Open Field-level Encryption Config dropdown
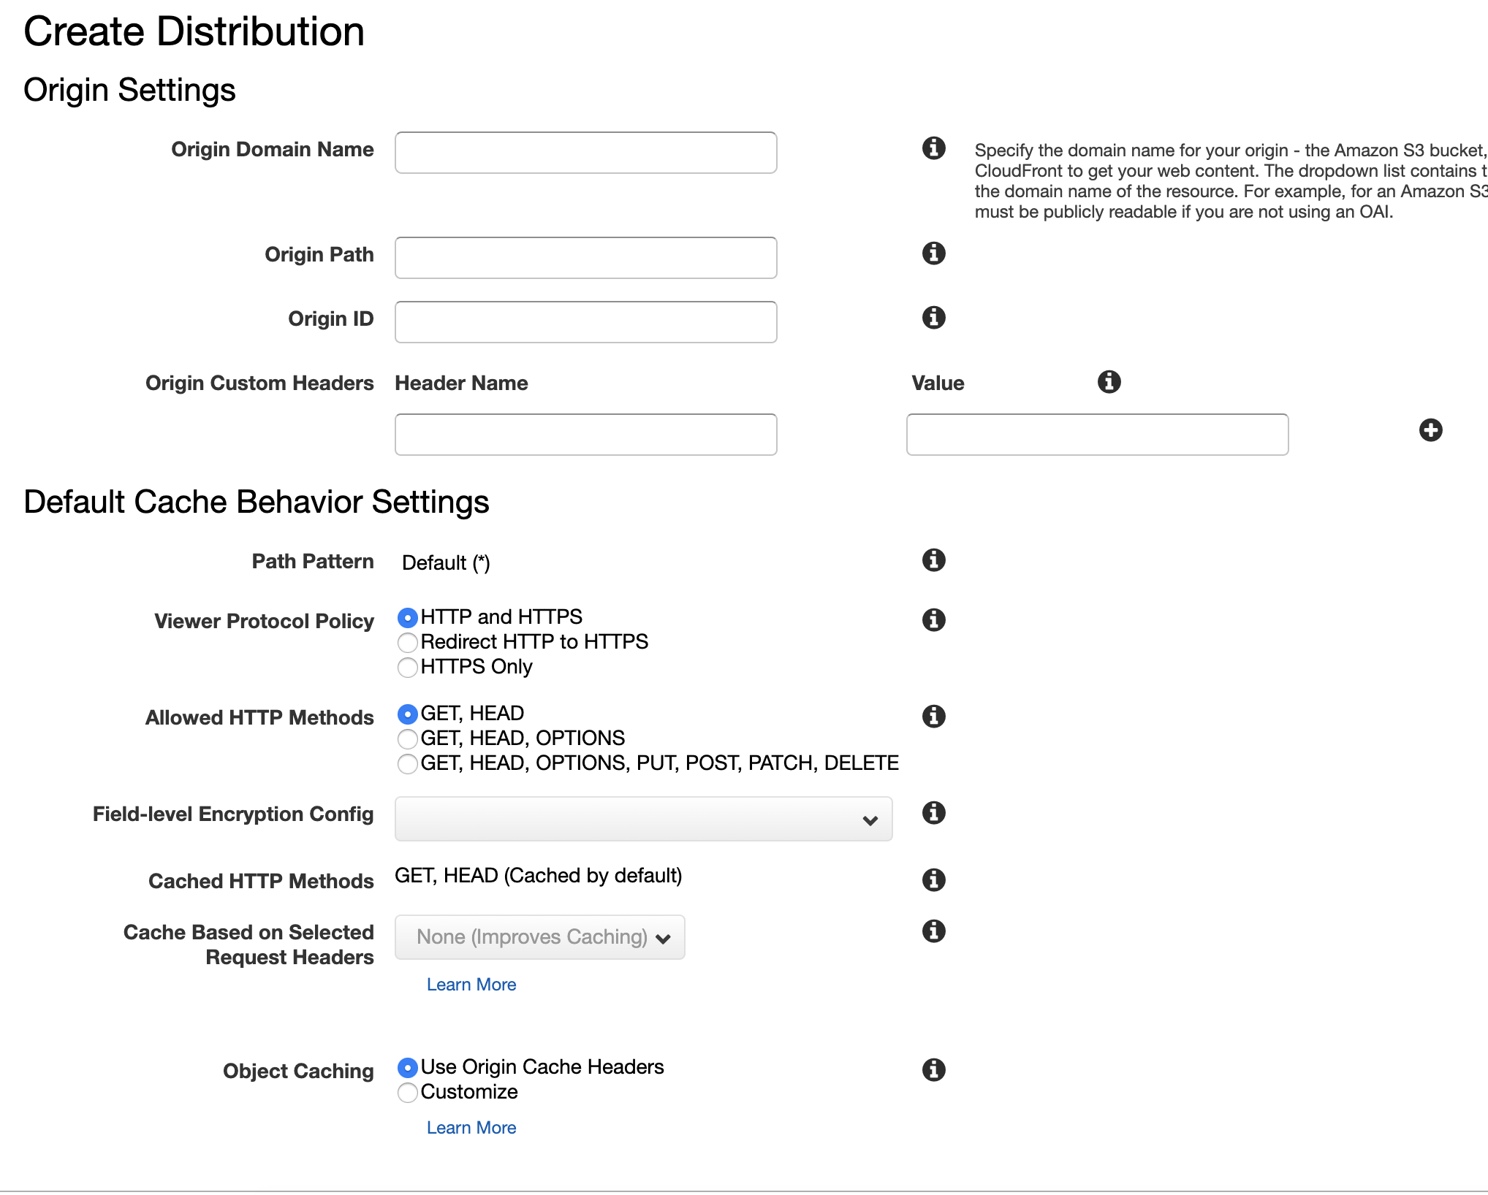 pyautogui.click(x=643, y=819)
